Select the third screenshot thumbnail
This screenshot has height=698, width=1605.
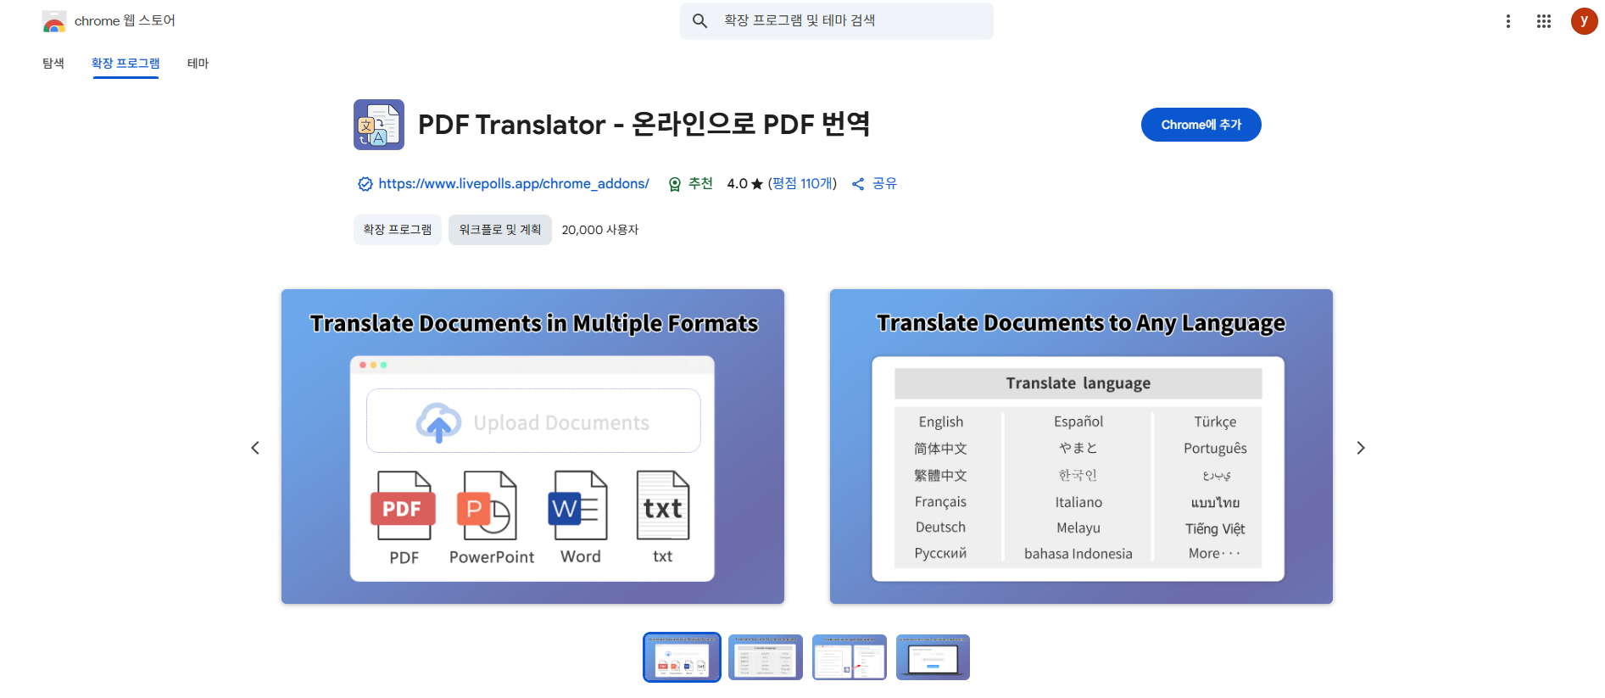tap(850, 657)
